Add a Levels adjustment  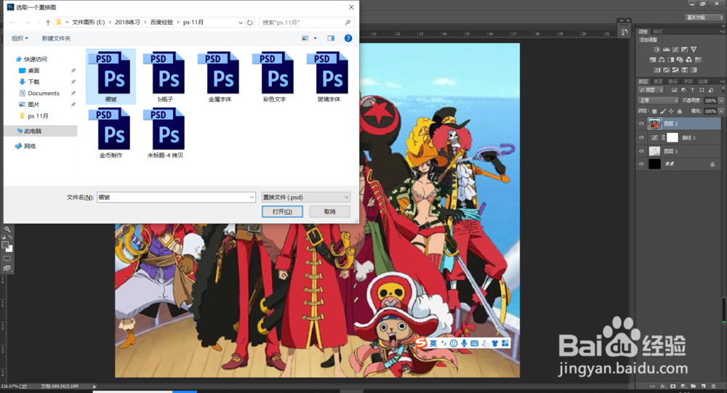point(666,49)
